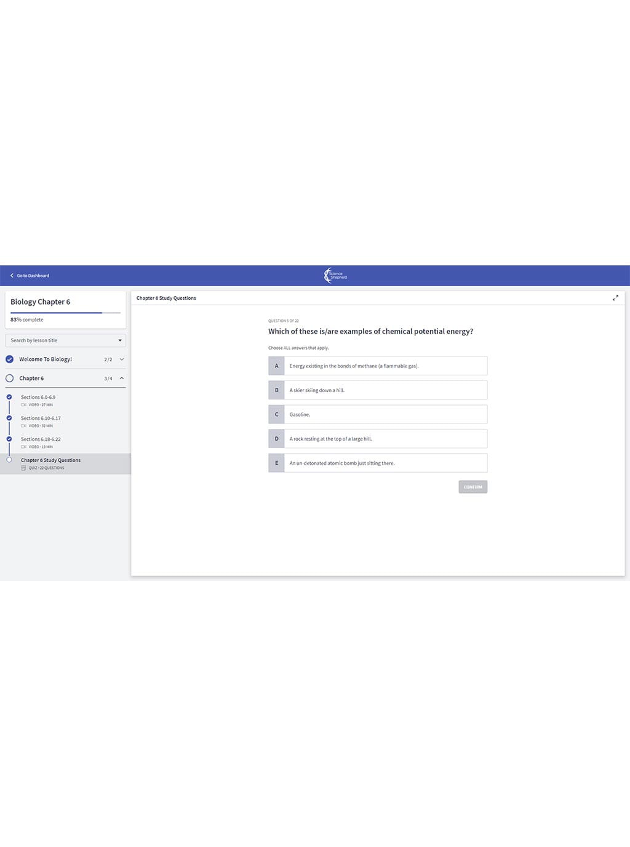Click the quiz icon under Study Questions

coord(23,468)
